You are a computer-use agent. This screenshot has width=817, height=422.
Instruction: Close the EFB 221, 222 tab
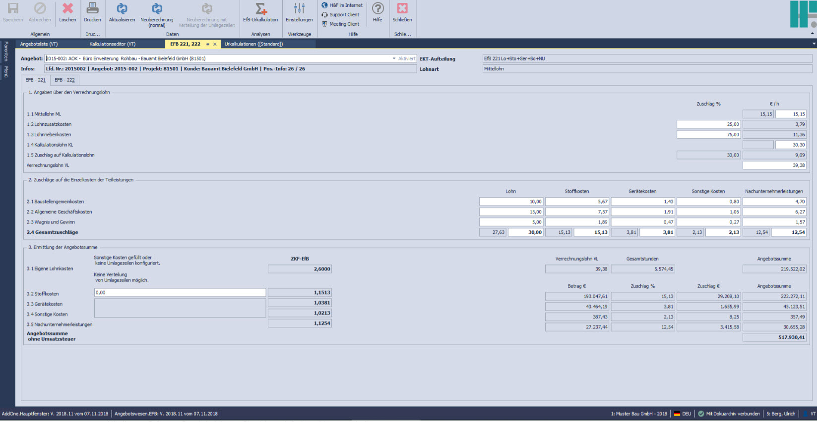point(215,44)
